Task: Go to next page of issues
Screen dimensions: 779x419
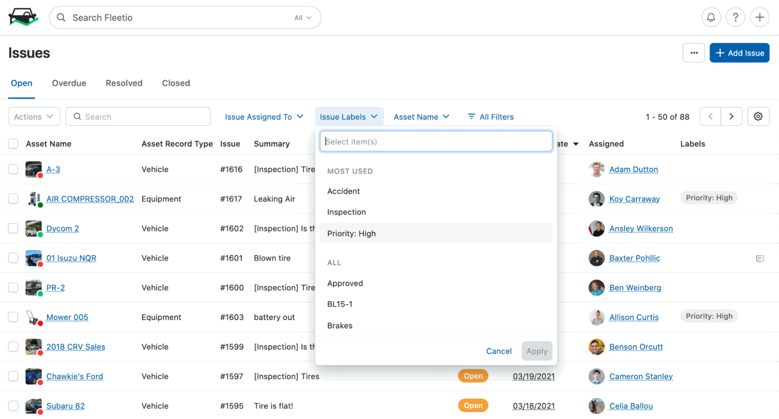Action: (x=731, y=116)
